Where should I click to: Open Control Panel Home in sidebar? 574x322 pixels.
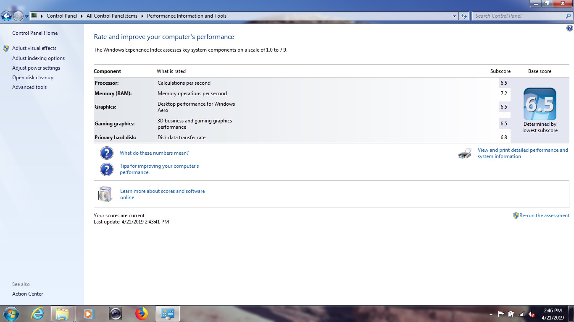coord(35,33)
